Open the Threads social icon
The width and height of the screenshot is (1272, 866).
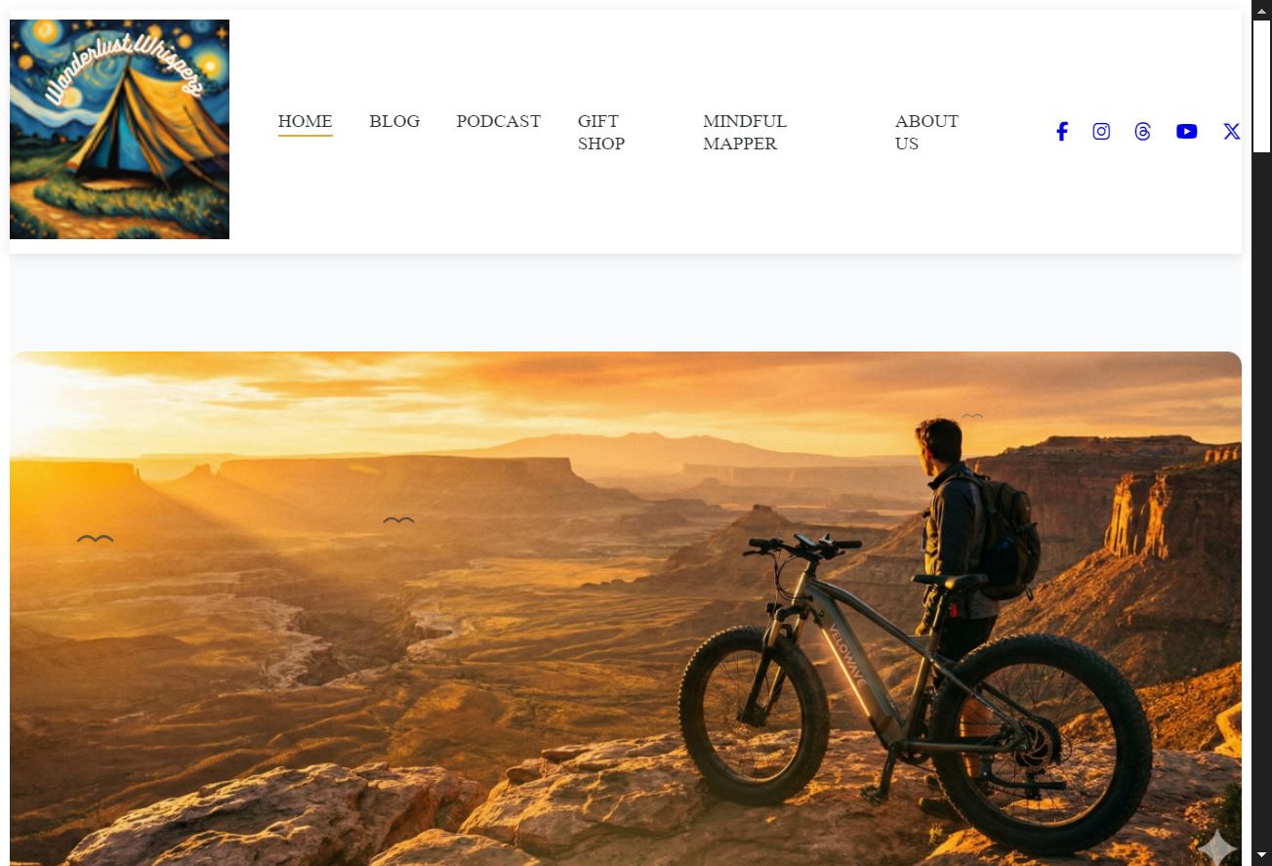pos(1143,132)
